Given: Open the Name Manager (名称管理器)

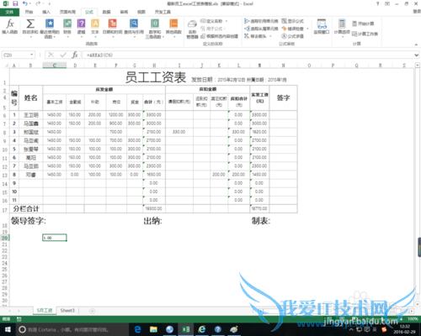Looking at the screenshot, I should click(x=192, y=29).
